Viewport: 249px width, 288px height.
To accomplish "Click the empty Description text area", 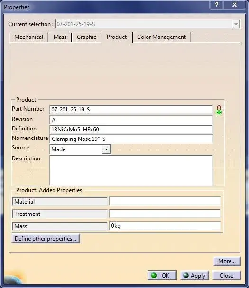I will coord(131,170).
